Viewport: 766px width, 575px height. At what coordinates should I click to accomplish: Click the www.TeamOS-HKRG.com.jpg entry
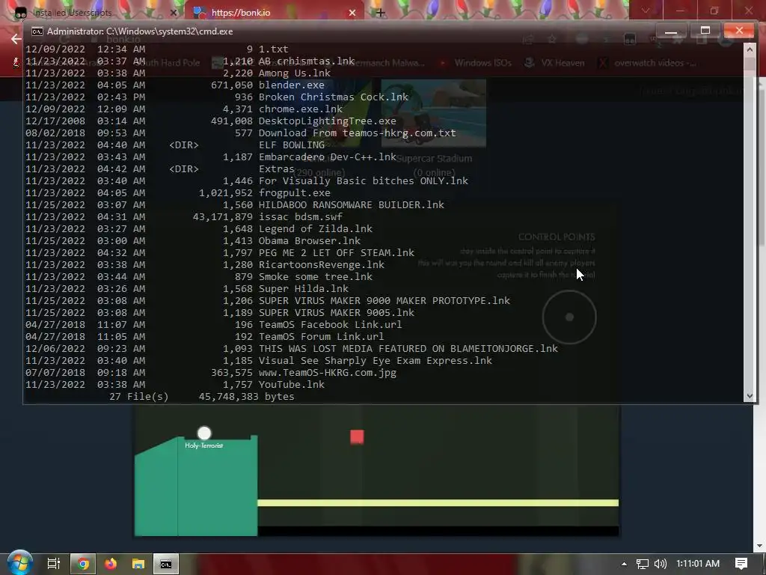tap(328, 373)
